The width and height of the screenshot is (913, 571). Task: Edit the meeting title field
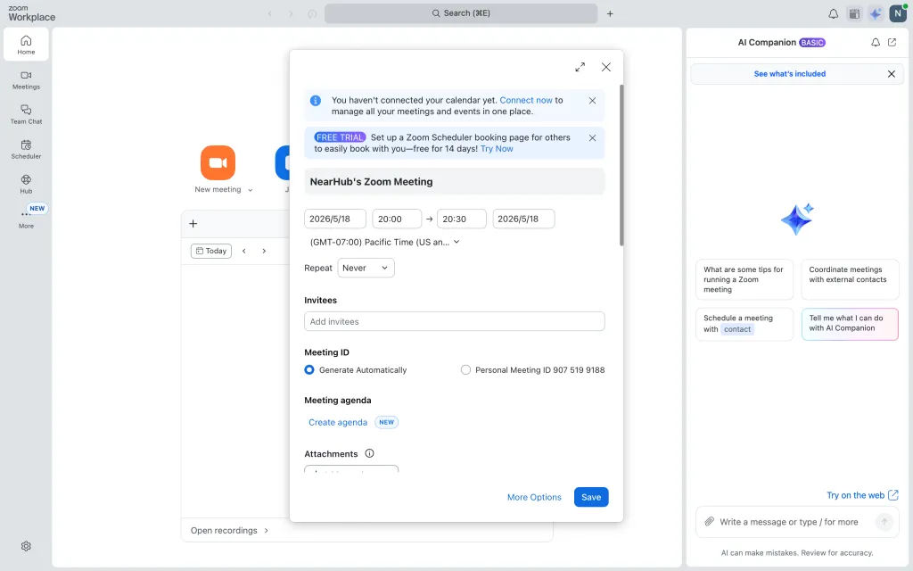454,182
